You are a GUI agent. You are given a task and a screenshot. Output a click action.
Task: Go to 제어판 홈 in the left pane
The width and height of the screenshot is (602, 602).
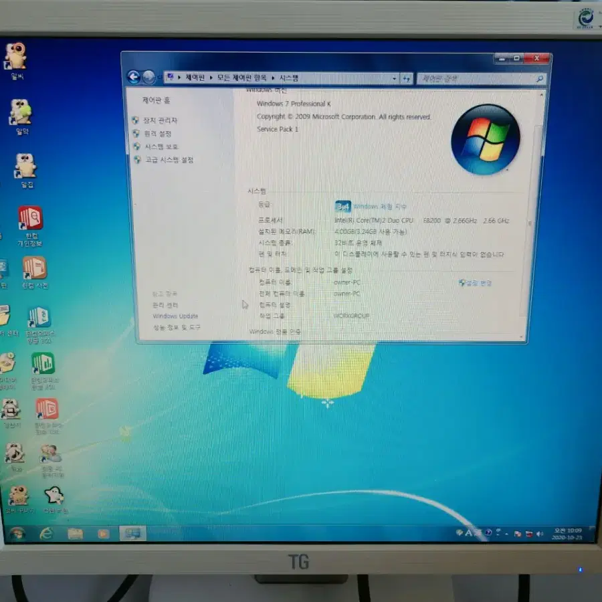156,100
